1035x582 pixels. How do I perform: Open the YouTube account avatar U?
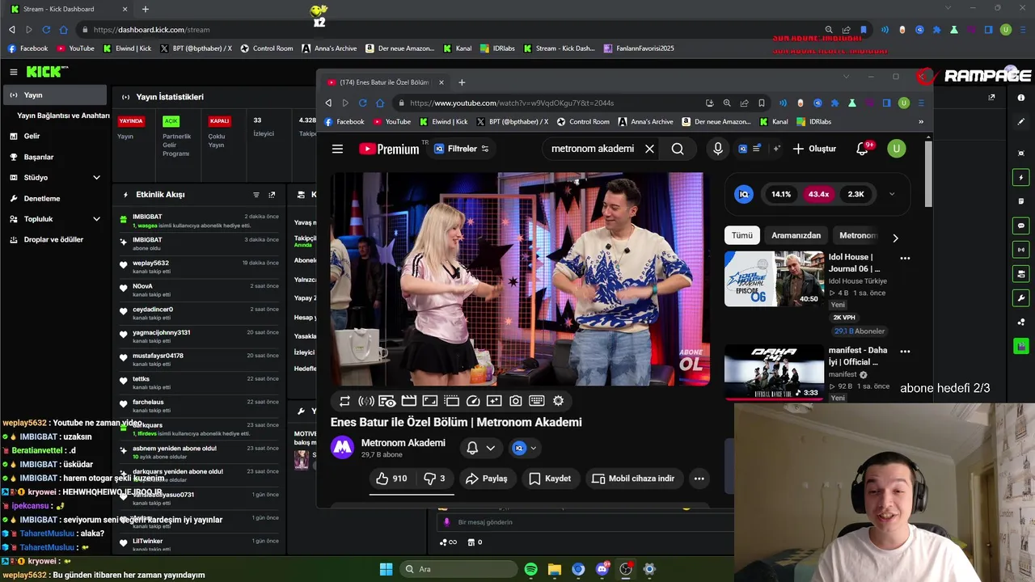coord(896,149)
